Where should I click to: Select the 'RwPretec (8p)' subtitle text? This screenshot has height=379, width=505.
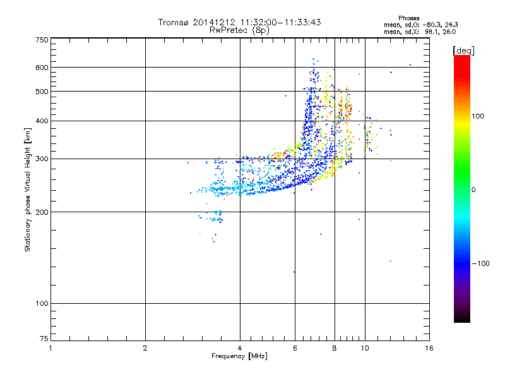point(239,30)
